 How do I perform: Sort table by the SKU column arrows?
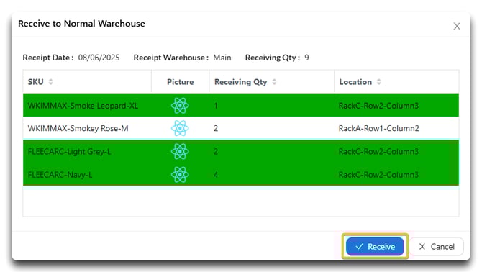[x=51, y=82]
